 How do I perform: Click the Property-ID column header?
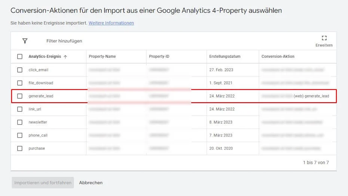(x=159, y=57)
